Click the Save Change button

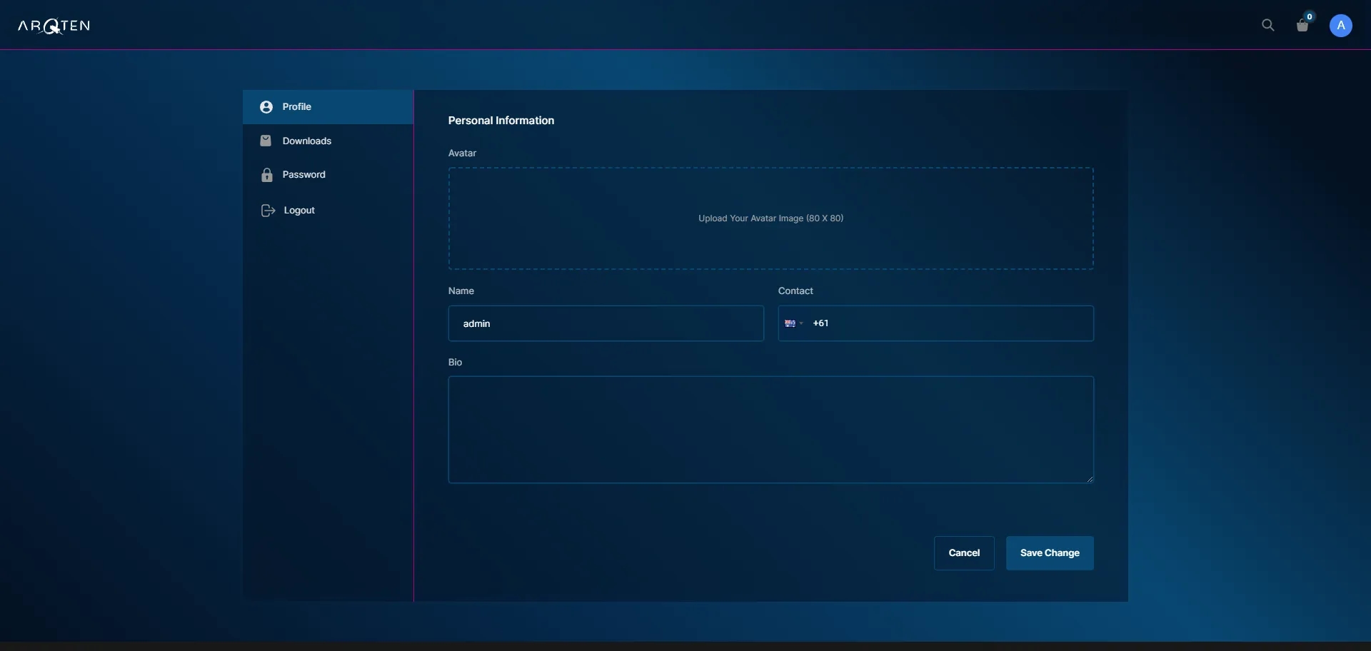(x=1050, y=553)
